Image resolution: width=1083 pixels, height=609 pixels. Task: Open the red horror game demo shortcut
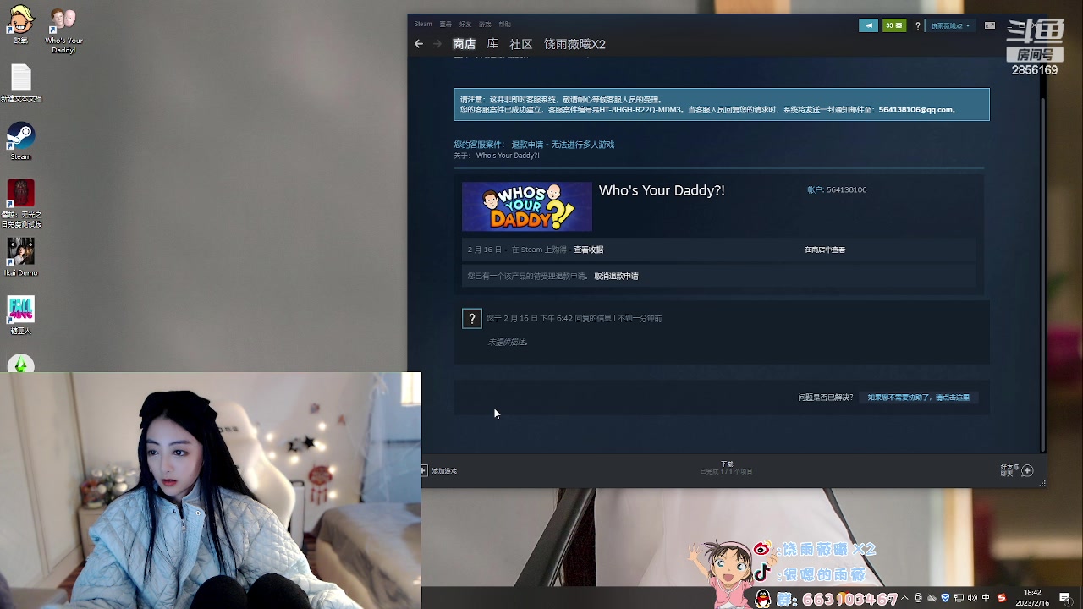(21, 204)
